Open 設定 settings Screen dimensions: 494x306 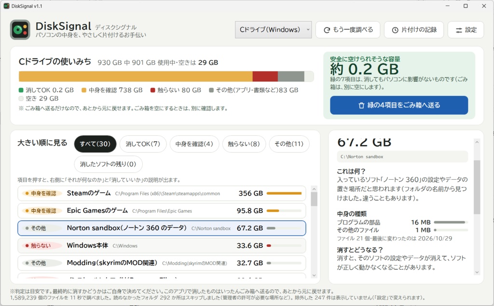click(x=466, y=29)
